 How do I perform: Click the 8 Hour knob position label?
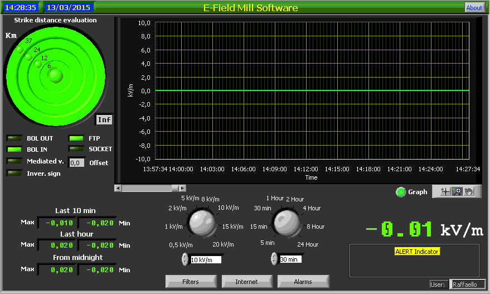click(316, 226)
